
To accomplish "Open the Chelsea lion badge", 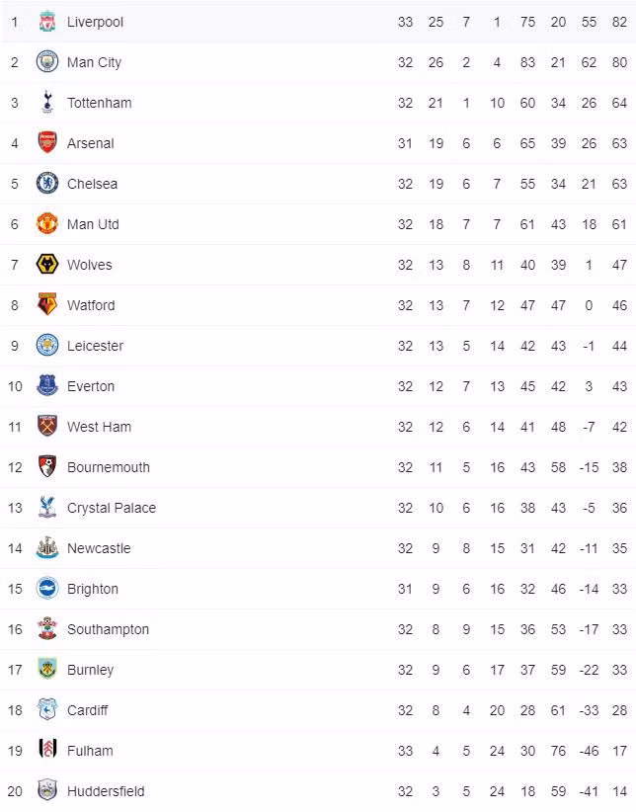I will [46, 184].
